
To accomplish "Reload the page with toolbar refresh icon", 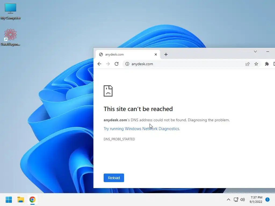I will [117, 64].
